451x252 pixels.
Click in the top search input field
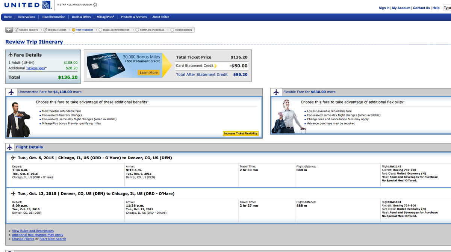[447, 8]
